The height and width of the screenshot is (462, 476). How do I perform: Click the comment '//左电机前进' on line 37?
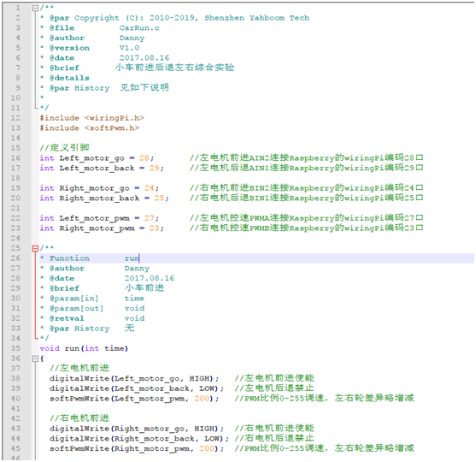(x=79, y=369)
